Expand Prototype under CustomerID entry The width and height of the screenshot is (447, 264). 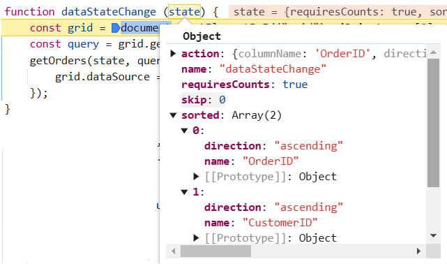coord(196,238)
